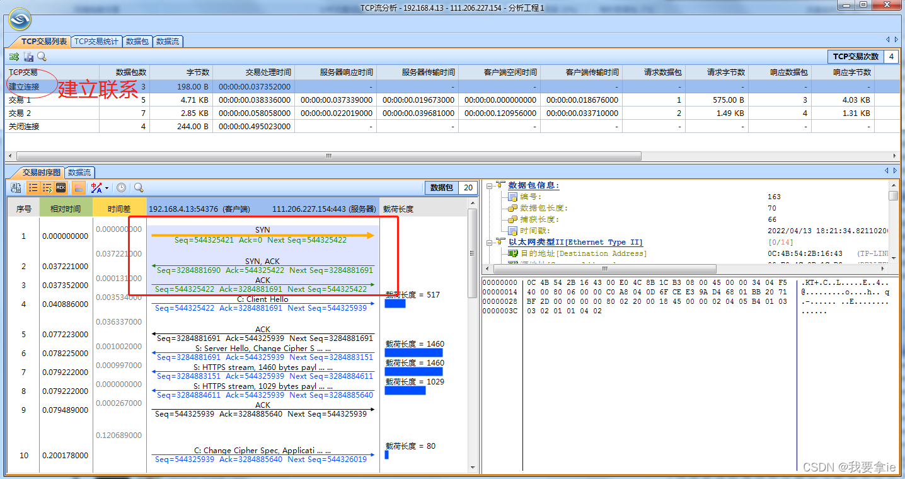The width and height of the screenshot is (905, 479).
Task: Select 捕获长度 field in packet tree
Action: tap(539, 219)
